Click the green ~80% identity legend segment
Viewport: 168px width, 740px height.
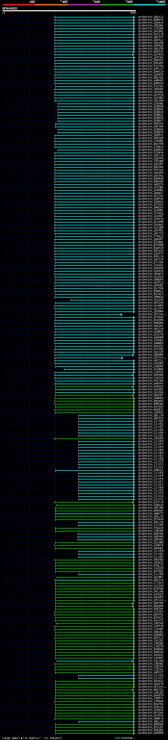coord(117,5)
